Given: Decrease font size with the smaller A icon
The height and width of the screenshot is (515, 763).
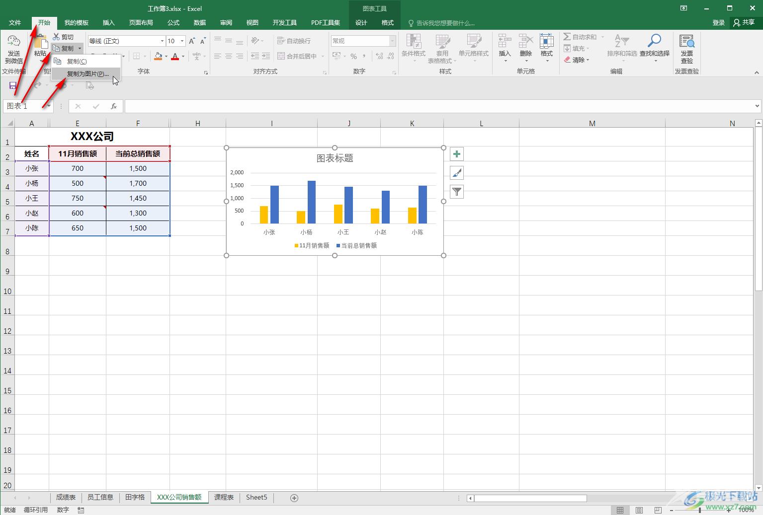Looking at the screenshot, I should pos(203,41).
